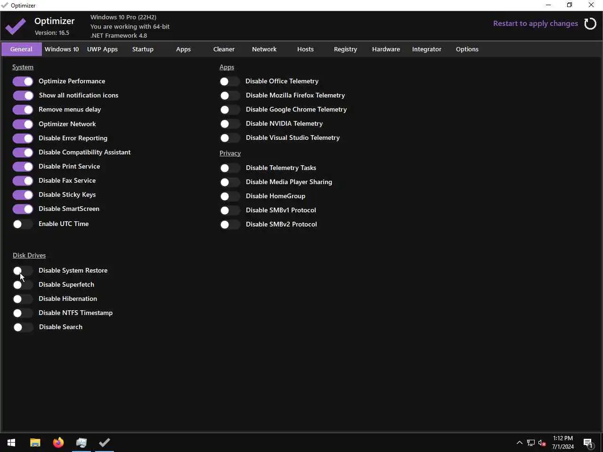Turn on Disable Hibernation toggle
603x452 pixels.
(x=23, y=299)
